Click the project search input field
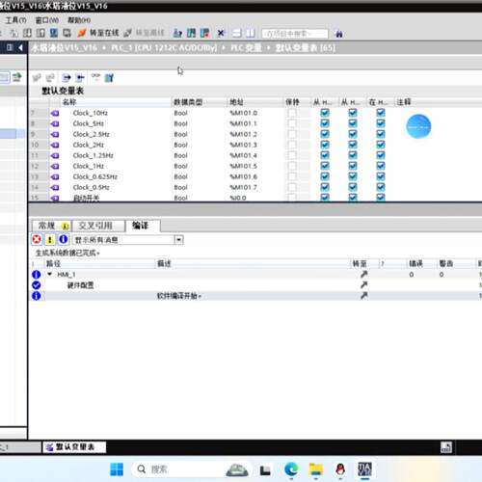Screen dimensions: 482x482 [295, 34]
